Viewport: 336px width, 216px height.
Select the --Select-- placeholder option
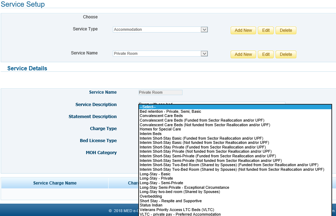pos(235,107)
